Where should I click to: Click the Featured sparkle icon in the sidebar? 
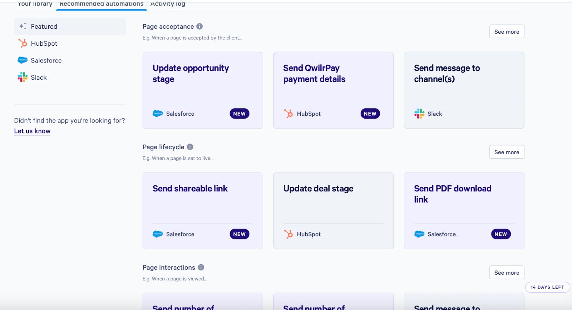tap(23, 26)
